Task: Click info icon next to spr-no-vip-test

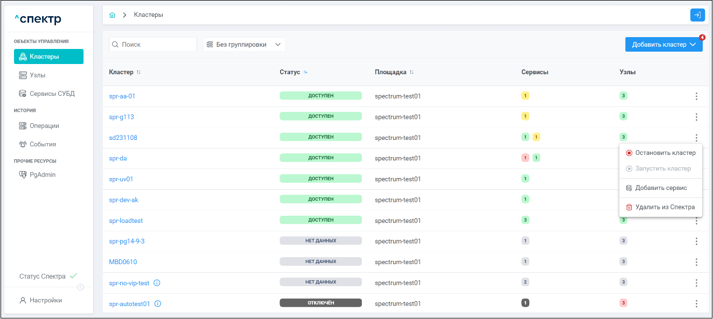Action: (x=157, y=283)
